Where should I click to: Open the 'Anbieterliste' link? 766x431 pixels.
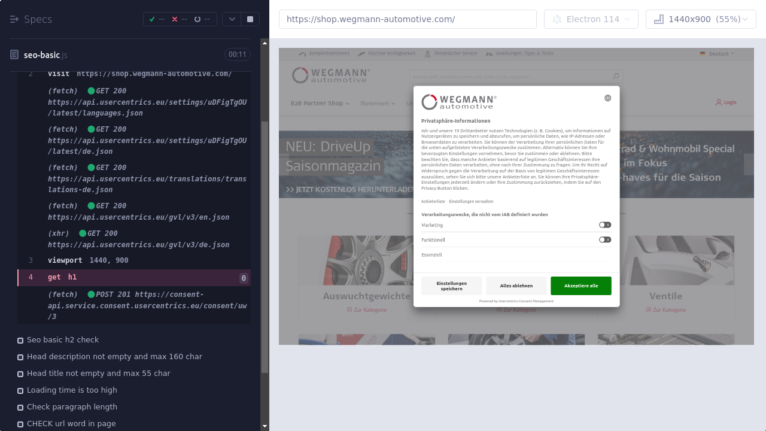[x=433, y=202]
